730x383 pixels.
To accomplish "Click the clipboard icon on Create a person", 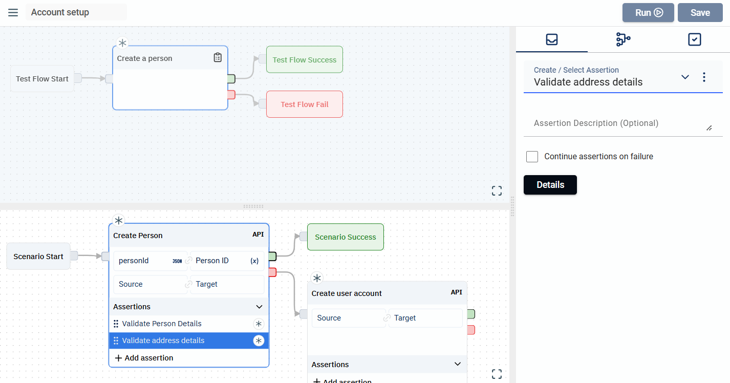I will [218, 58].
